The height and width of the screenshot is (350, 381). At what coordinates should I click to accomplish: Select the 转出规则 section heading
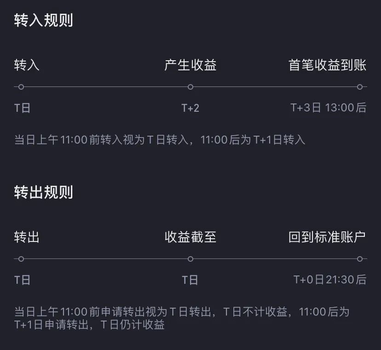pos(44,192)
